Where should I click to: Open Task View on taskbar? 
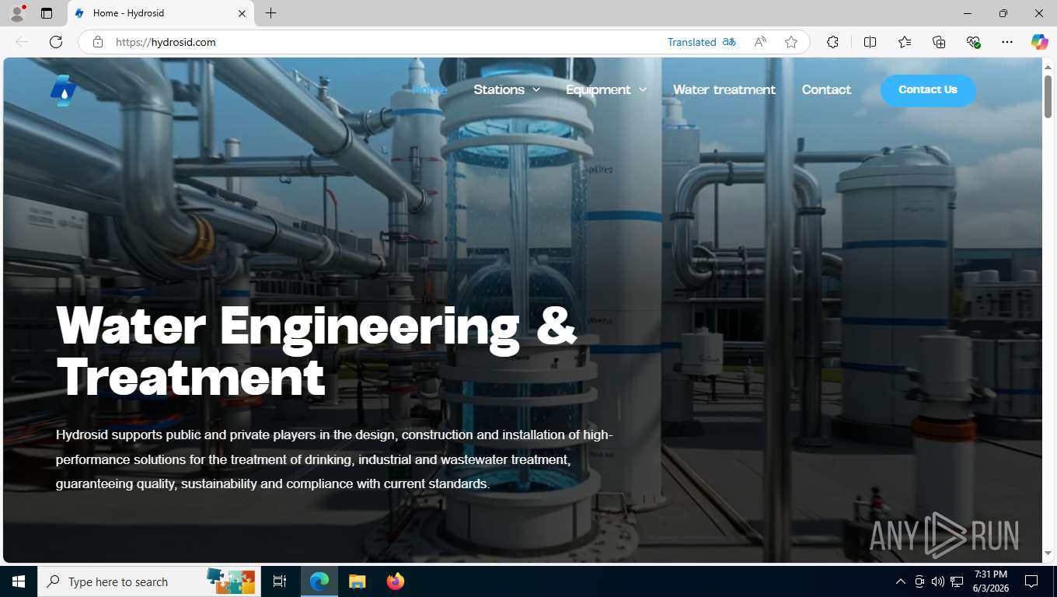point(280,581)
